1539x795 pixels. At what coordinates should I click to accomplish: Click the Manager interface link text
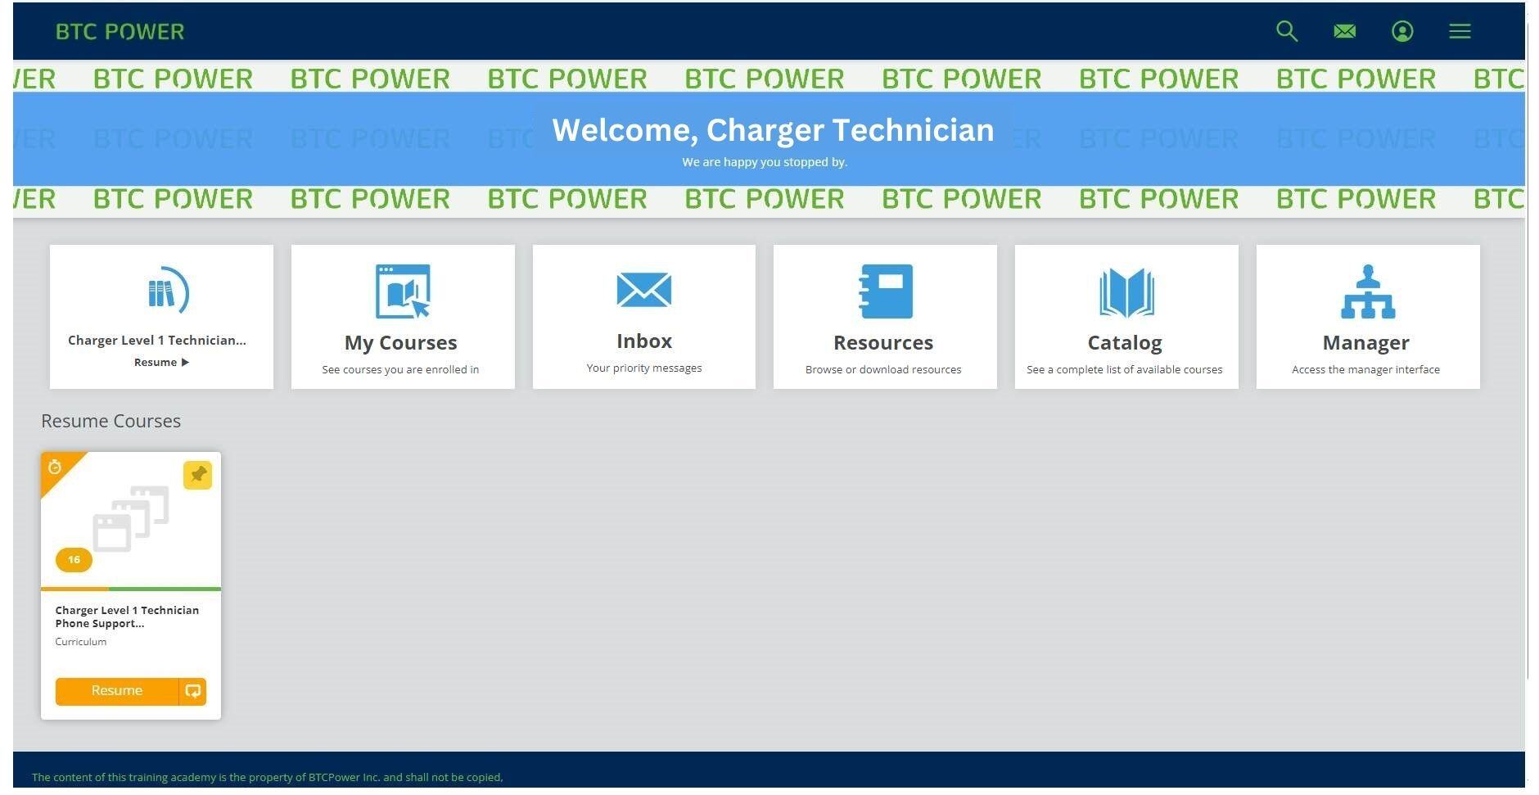1365,369
